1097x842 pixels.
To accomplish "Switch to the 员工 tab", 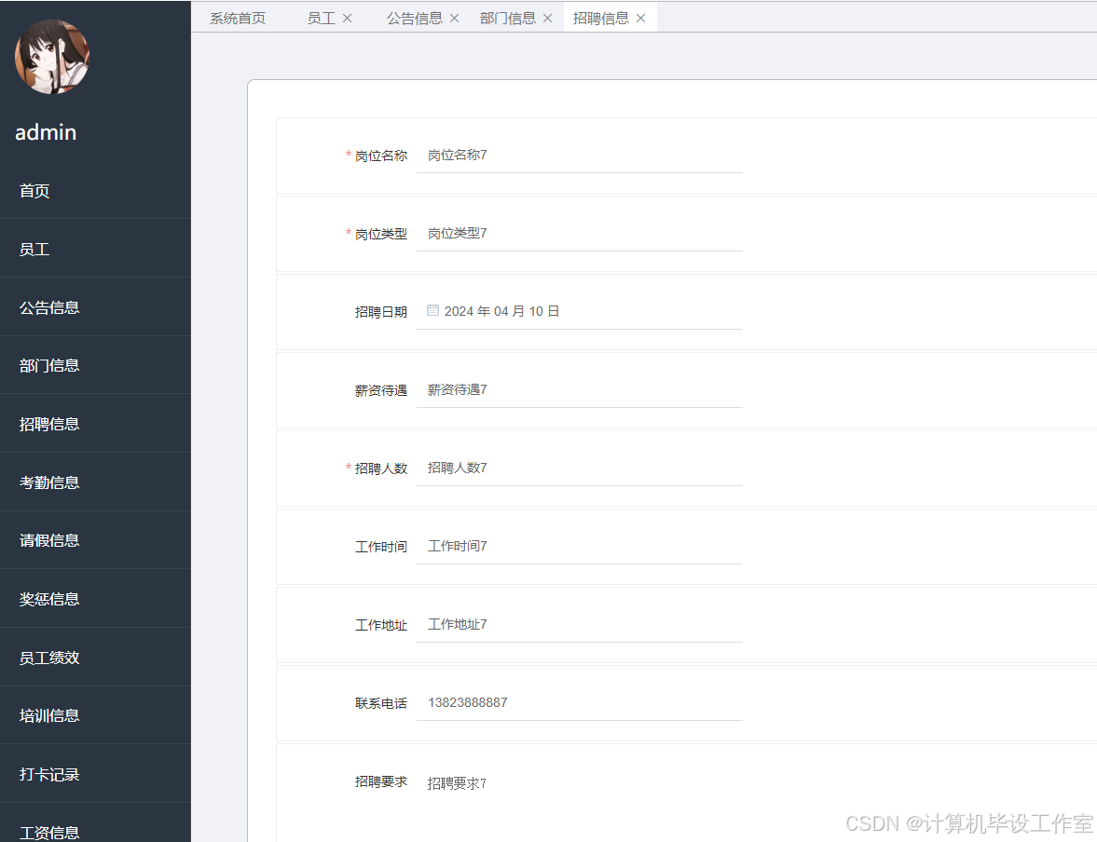I will (322, 19).
